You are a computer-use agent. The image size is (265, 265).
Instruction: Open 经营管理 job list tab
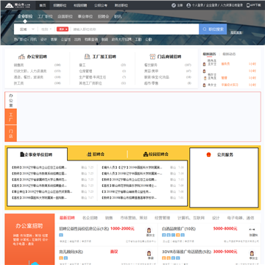pyautogui.click(x=163, y=218)
